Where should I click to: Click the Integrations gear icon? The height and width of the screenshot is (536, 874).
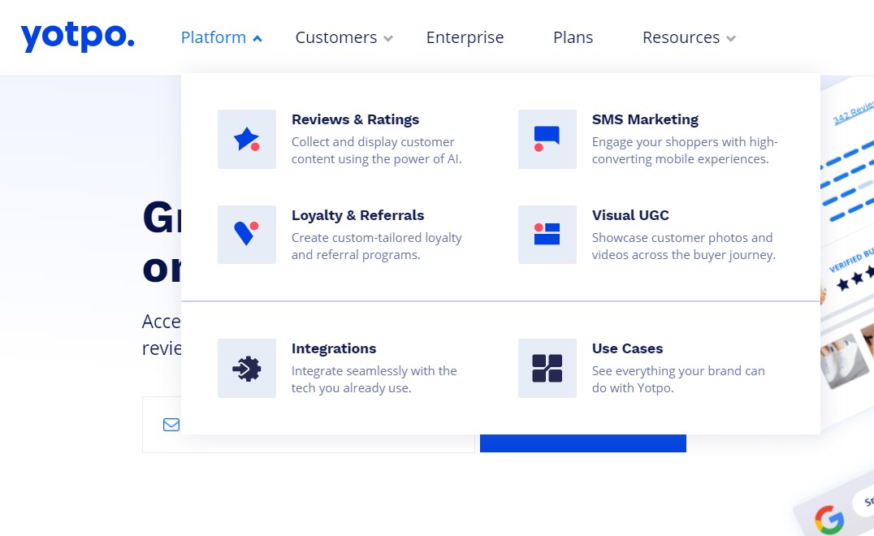(x=246, y=368)
